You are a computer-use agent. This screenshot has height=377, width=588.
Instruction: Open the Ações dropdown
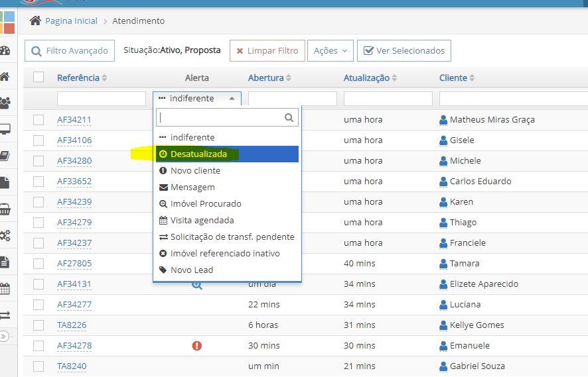pyautogui.click(x=330, y=51)
